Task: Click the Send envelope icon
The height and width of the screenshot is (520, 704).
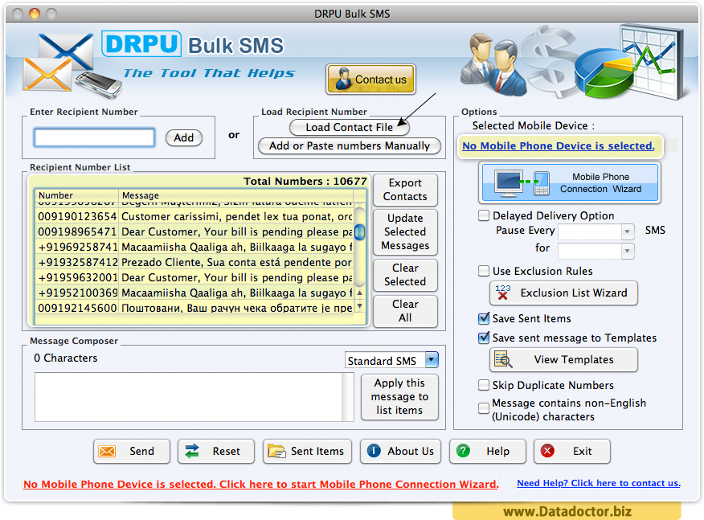Action: pyautogui.click(x=107, y=451)
